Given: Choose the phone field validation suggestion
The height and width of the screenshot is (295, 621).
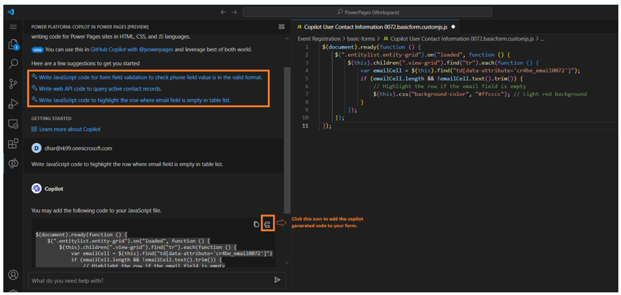Looking at the screenshot, I should 151,78.
